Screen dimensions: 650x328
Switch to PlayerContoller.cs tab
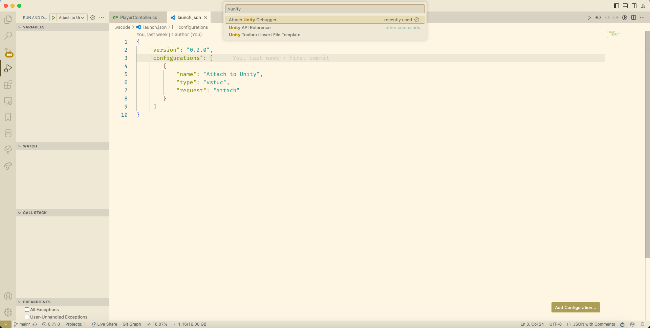pyautogui.click(x=138, y=18)
